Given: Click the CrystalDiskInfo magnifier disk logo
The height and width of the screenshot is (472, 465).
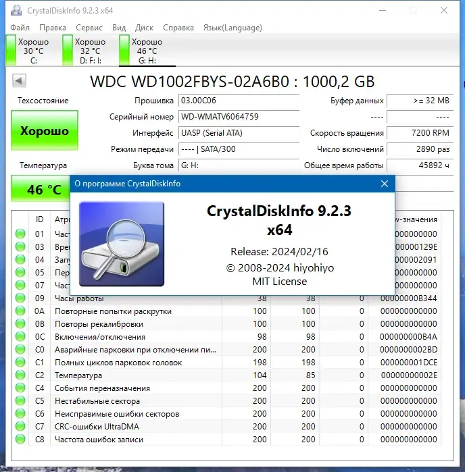Looking at the screenshot, I should coord(122,244).
